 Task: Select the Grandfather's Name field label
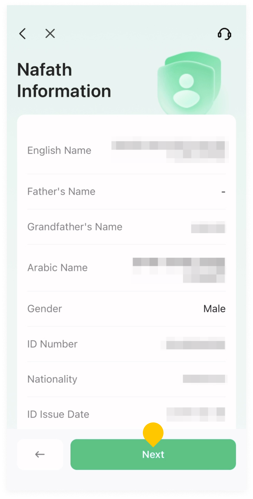tap(75, 227)
